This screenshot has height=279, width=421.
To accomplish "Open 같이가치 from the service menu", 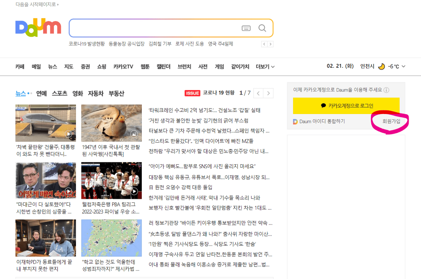I will click(240, 66).
